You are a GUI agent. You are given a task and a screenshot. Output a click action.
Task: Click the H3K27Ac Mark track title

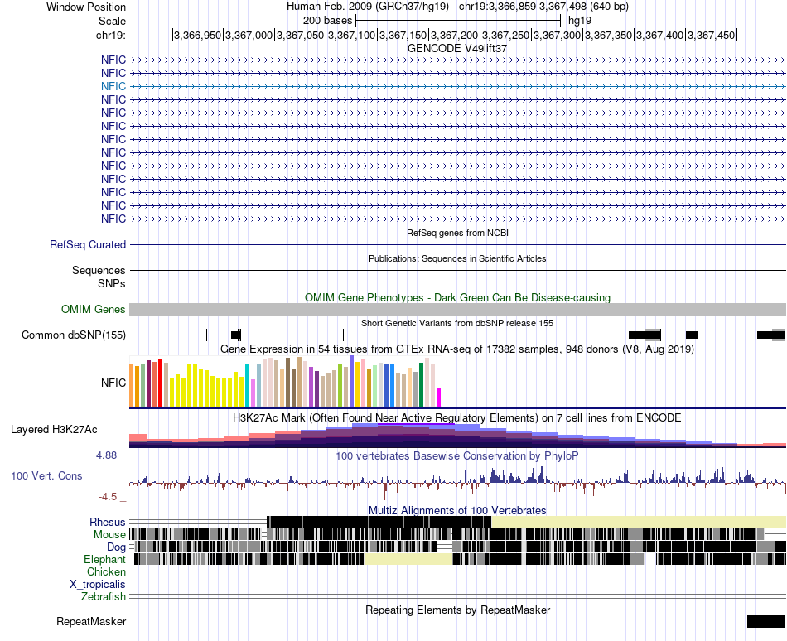point(457,417)
